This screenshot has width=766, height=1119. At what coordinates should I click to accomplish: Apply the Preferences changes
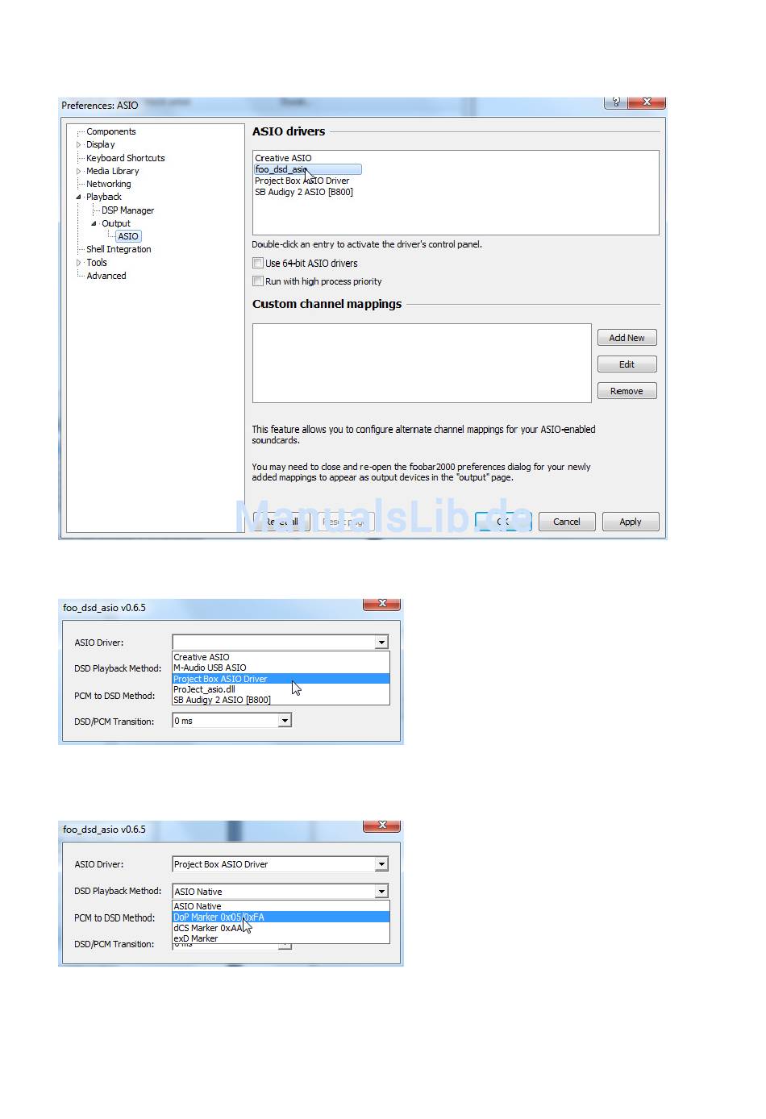631,522
